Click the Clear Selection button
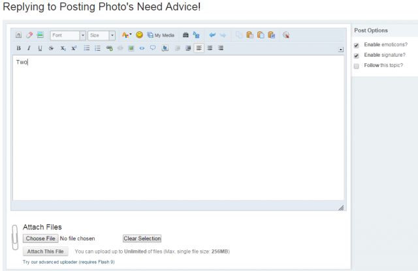 tap(142, 238)
